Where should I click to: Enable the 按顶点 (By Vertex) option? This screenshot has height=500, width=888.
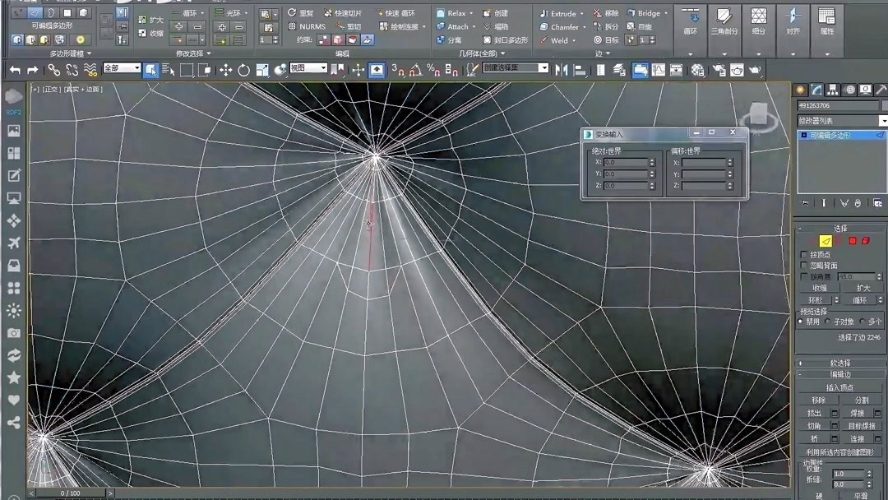[802, 255]
